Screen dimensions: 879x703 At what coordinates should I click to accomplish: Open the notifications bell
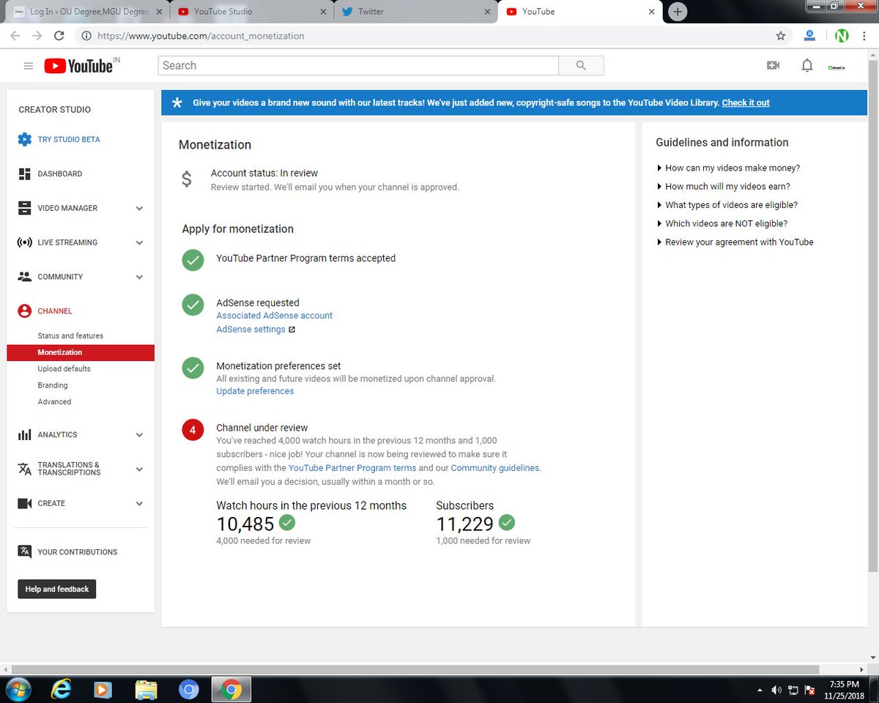[807, 66]
